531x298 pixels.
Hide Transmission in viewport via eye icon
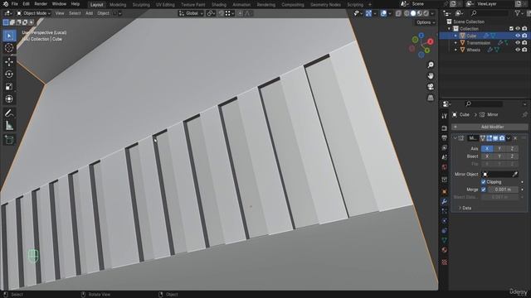518,42
